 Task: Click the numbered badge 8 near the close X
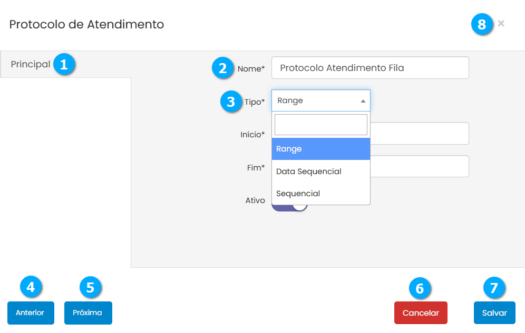[482, 24]
